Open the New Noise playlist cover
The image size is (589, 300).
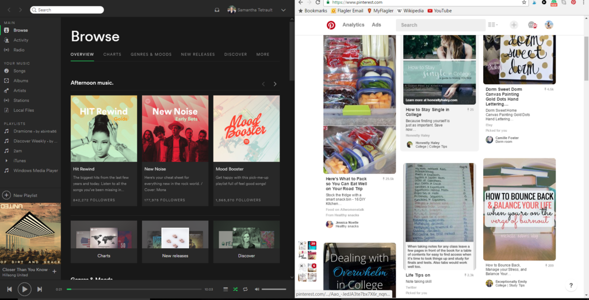tap(175, 128)
